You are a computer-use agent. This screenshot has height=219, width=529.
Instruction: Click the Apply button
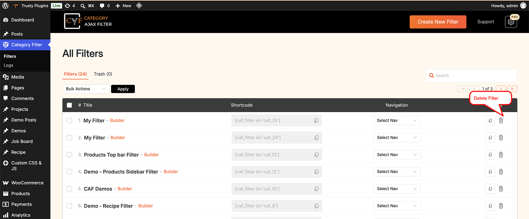tap(123, 89)
